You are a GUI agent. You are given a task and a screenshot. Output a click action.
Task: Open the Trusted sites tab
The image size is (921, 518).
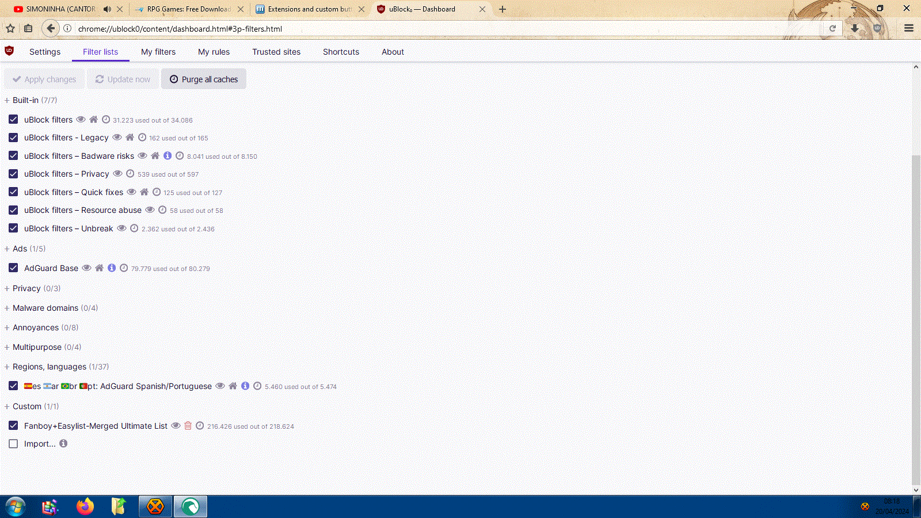(276, 52)
